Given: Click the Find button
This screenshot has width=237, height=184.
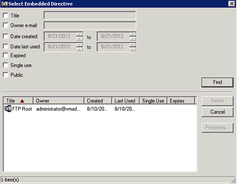Looking at the screenshot, I should [x=217, y=82].
